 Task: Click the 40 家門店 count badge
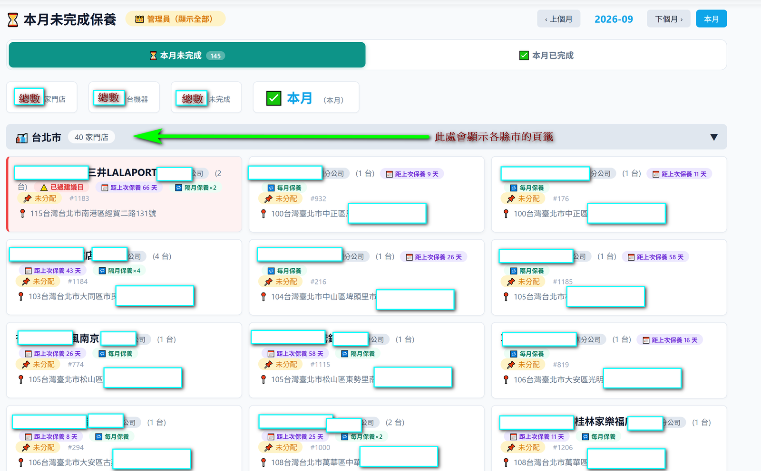[91, 137]
